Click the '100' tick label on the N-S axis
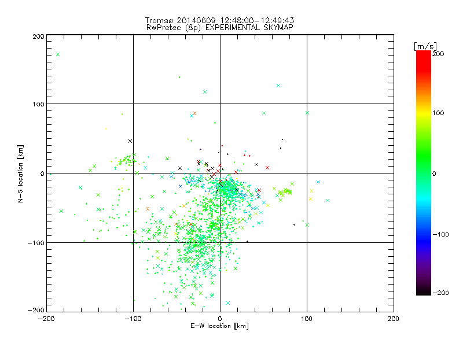463x347 pixels. [39, 104]
